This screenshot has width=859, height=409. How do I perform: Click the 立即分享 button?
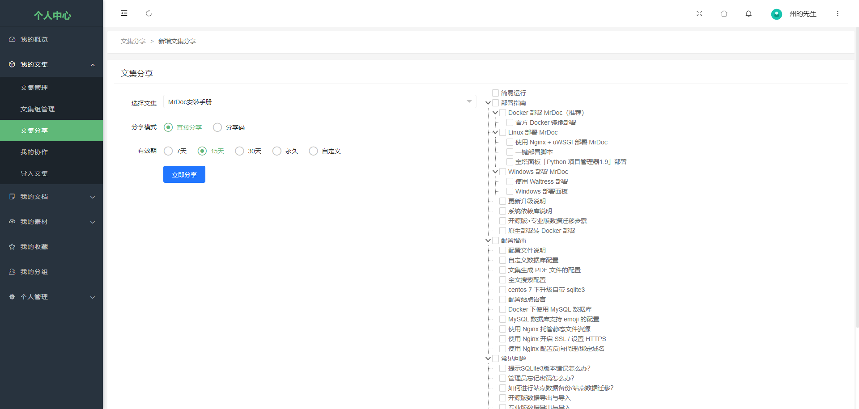point(184,174)
